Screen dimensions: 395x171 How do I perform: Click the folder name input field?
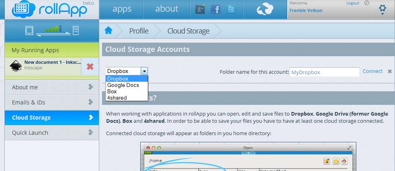324,72
